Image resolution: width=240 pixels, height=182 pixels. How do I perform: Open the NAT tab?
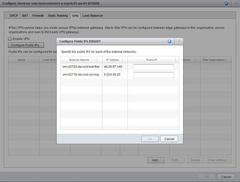pos(25,16)
